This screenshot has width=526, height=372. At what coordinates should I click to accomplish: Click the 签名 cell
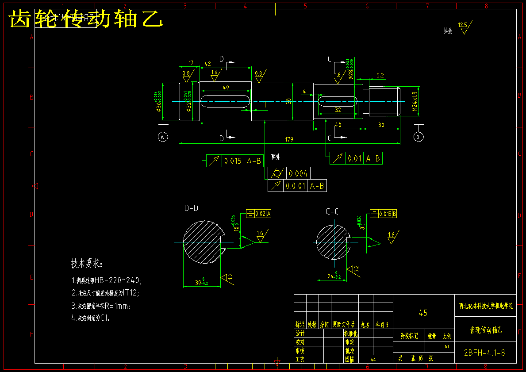[x=366, y=325]
